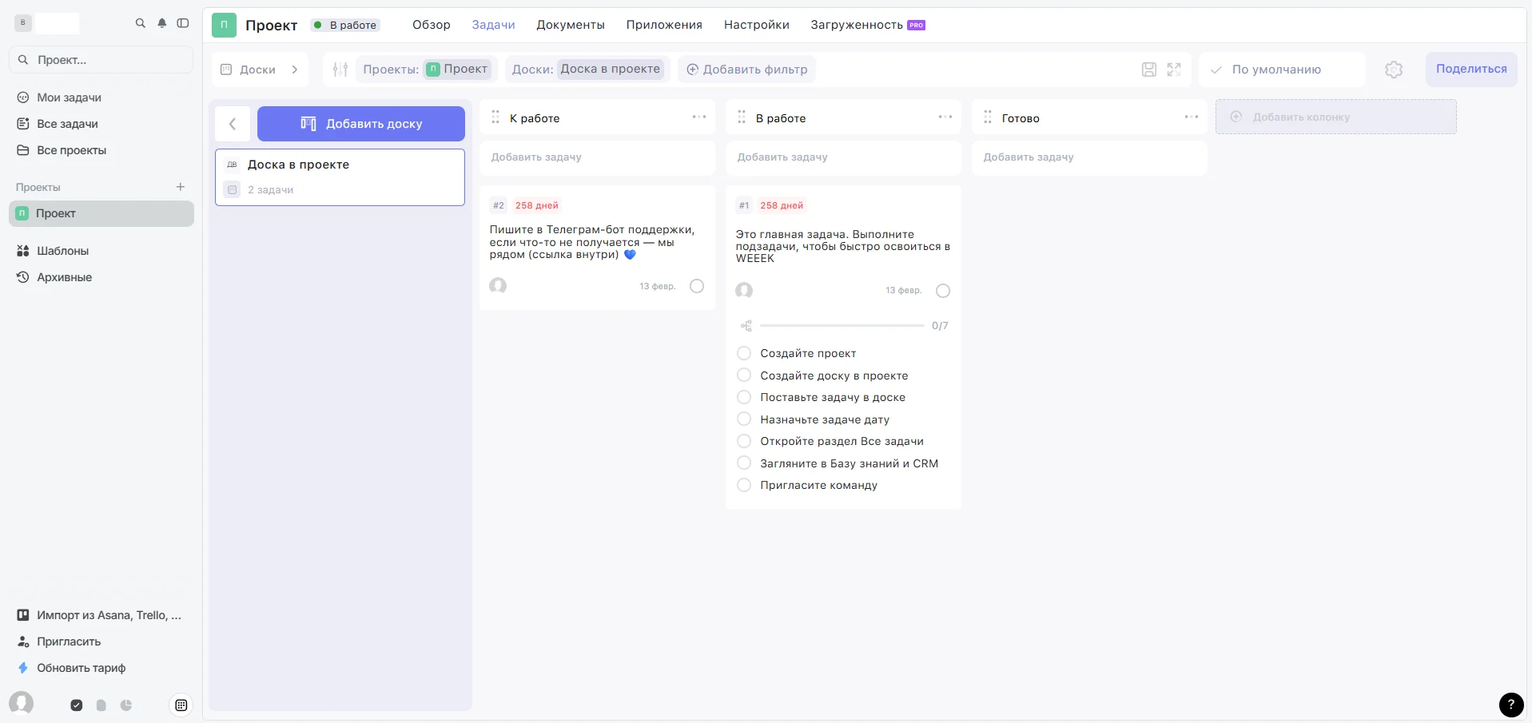
Task: Click the filter sliders icon
Action: click(x=340, y=70)
